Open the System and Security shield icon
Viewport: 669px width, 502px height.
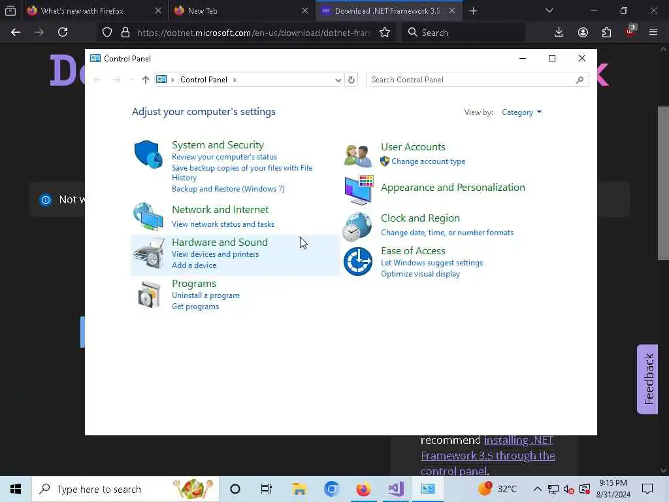pos(148,154)
